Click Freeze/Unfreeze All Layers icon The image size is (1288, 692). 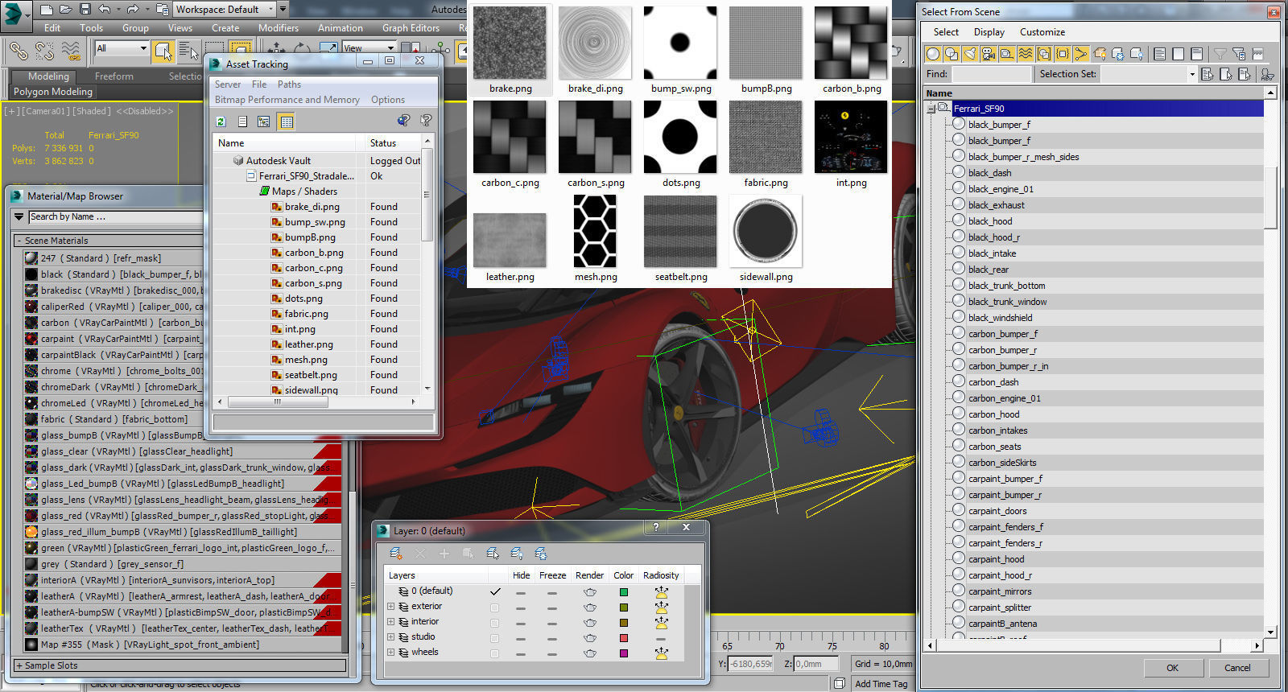541,554
